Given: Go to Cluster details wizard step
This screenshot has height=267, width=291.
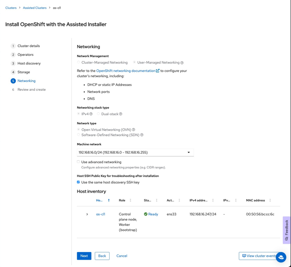Looking at the screenshot, I should (29, 46).
